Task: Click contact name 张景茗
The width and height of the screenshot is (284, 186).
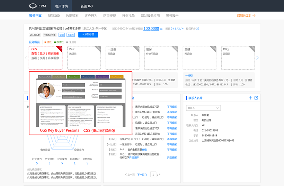Action: click(205, 115)
